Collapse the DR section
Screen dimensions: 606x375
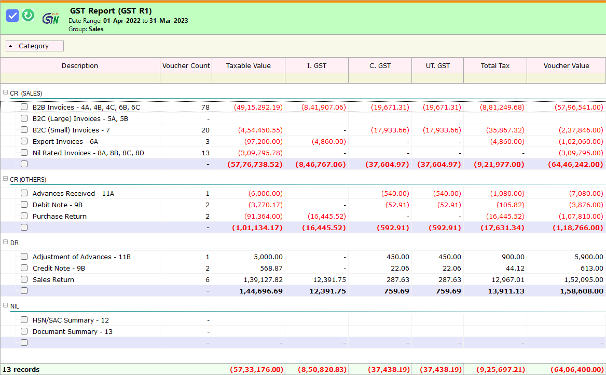tap(5, 243)
